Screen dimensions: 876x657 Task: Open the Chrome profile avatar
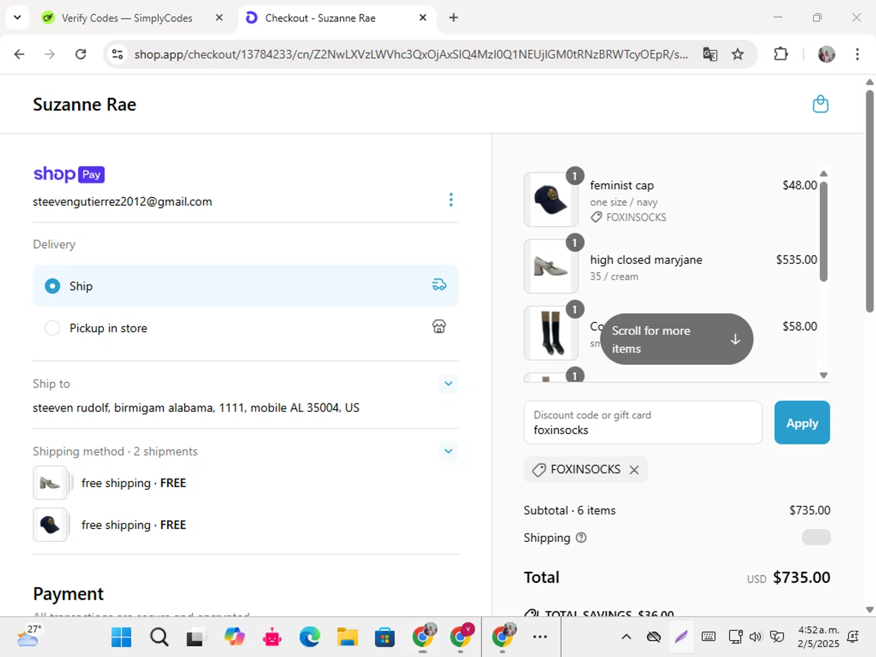coord(826,54)
